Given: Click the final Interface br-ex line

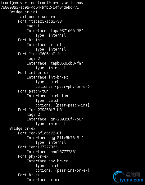Looking at the screenshot, I should click(x=43, y=180).
